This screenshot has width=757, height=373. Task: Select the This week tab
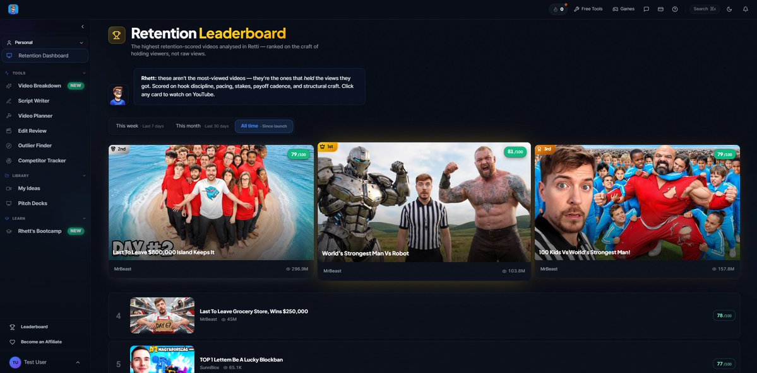(140, 126)
